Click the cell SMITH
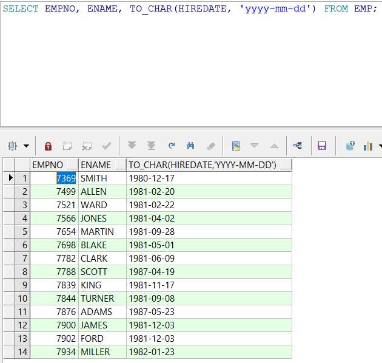The width and height of the screenshot is (382, 363). (102, 178)
